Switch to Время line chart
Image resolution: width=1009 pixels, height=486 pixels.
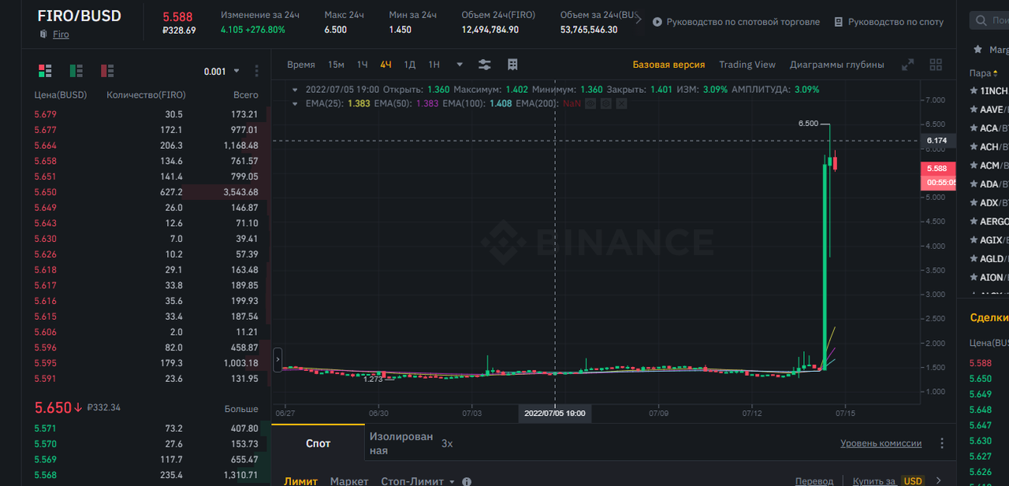[301, 65]
